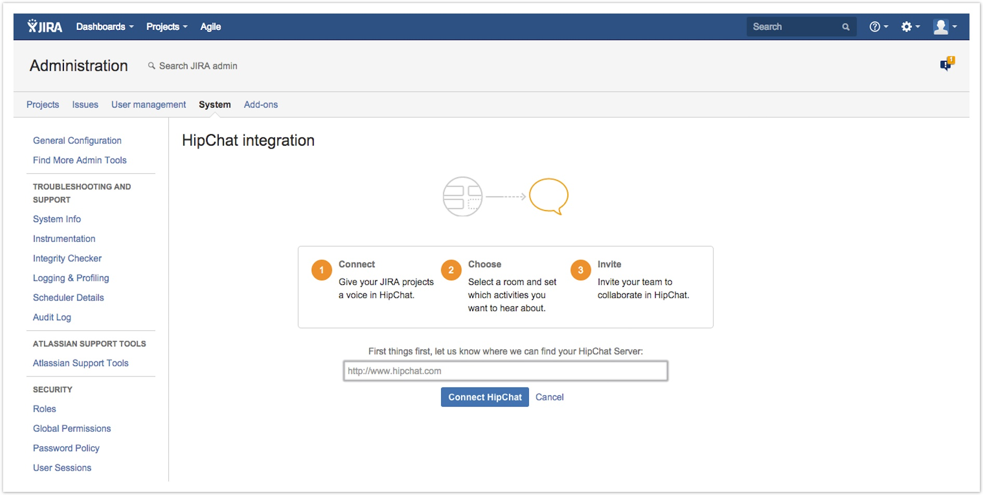Open Roles under Security
This screenshot has height=495, width=983.
(x=44, y=409)
